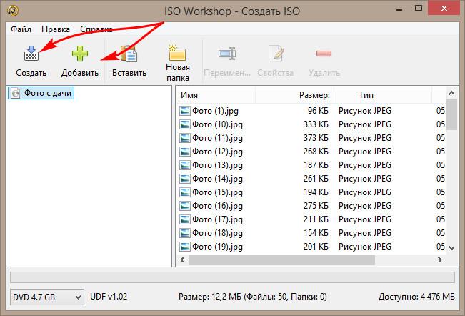Screen dimensions: 465x316
Task: Select file name Фото (18).jpg
Action: coord(217,233)
